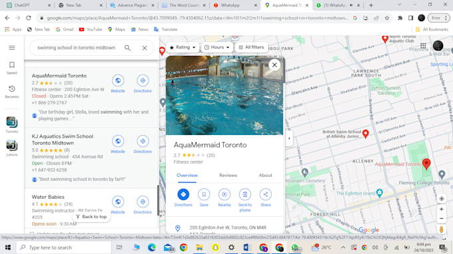
Task: Get directions to Water Babies
Action: tap(143, 201)
